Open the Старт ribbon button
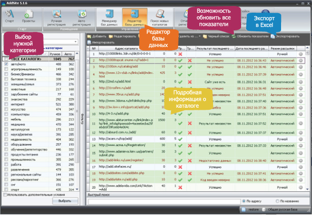The height and width of the screenshot is (215, 312). point(10,17)
